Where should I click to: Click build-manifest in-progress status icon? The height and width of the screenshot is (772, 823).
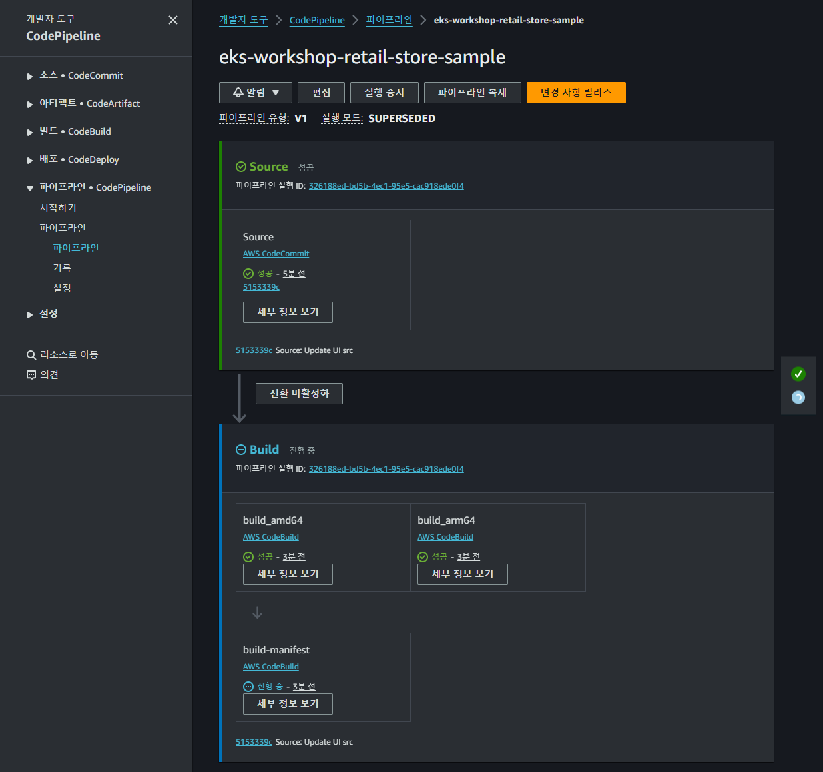248,687
